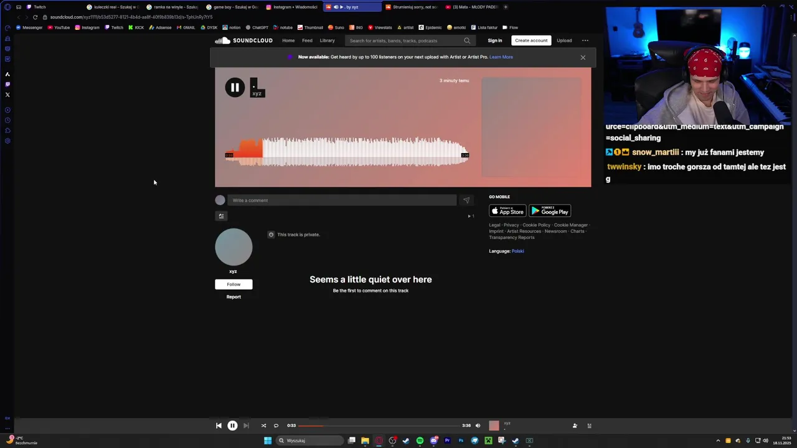Open Google Play download badge
This screenshot has height=448, width=797.
(x=550, y=211)
